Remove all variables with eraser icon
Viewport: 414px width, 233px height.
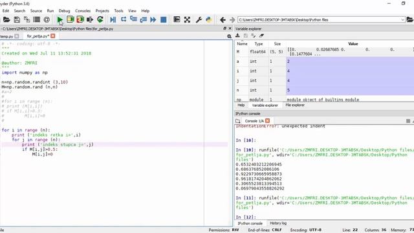(261, 36)
